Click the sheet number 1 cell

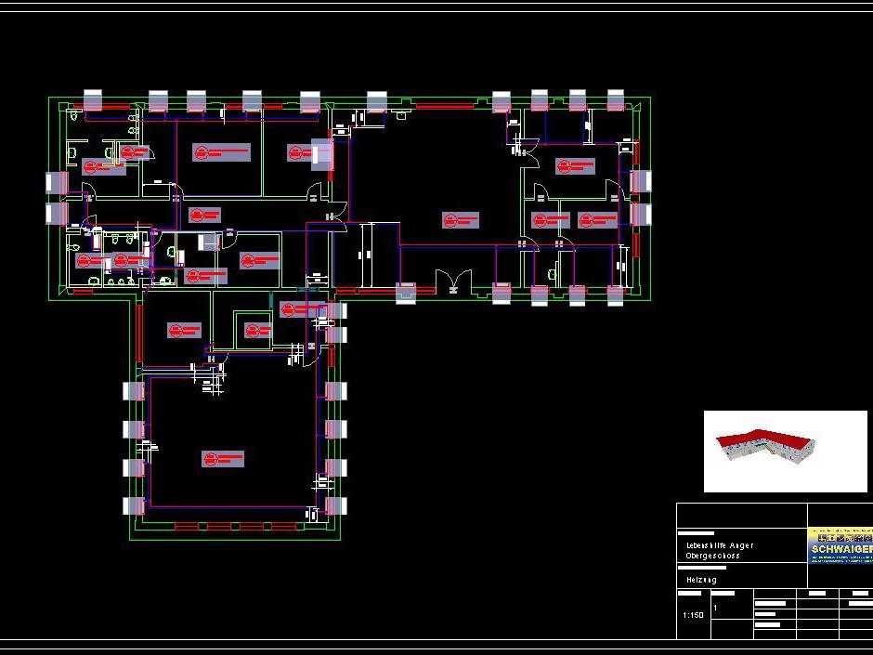click(715, 608)
